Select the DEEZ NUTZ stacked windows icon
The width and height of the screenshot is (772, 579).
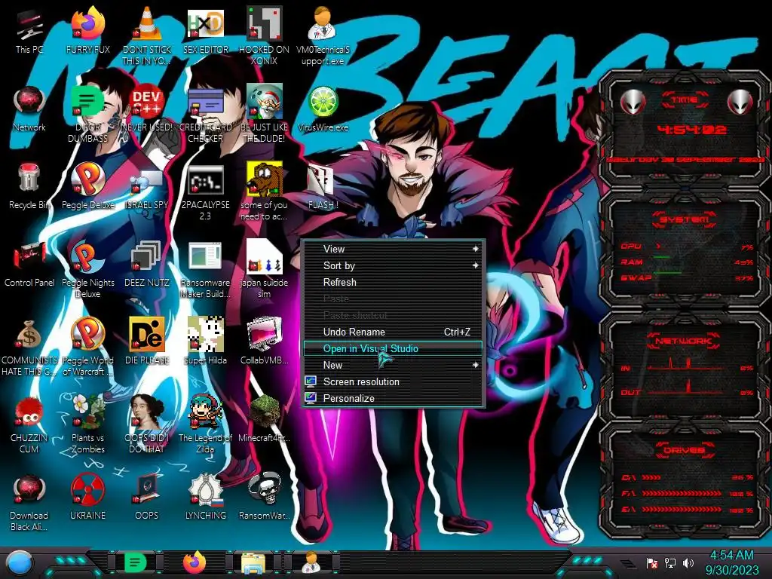147,264
